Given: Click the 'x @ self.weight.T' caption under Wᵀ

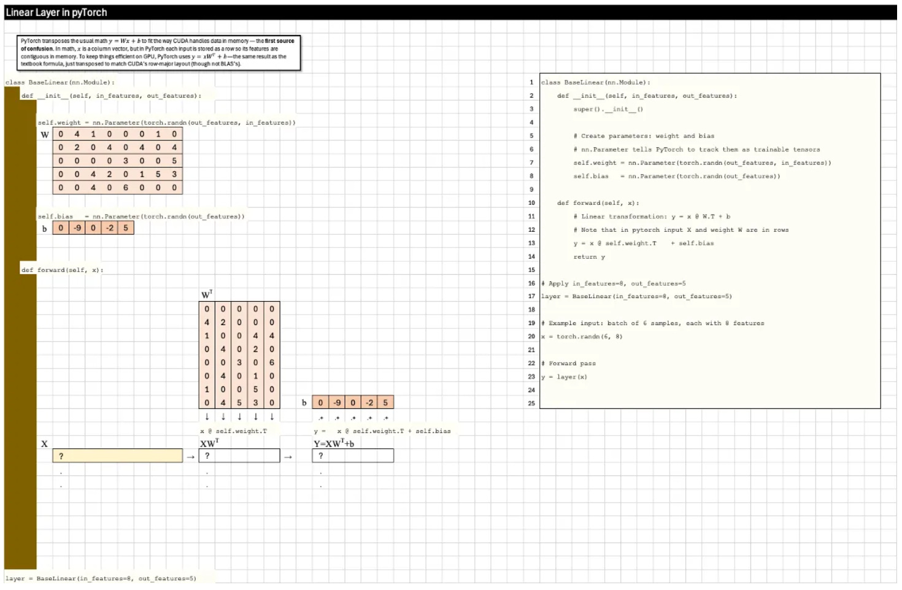Looking at the screenshot, I should click(234, 431).
